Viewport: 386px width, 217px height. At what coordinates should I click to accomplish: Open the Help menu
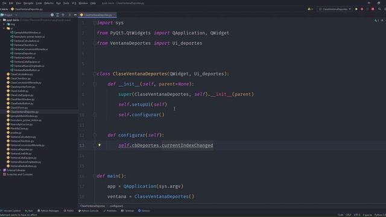(x=93, y=3)
